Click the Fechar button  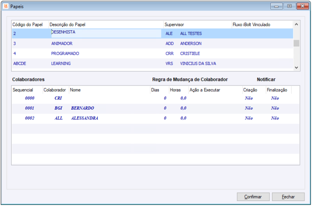tap(288, 197)
